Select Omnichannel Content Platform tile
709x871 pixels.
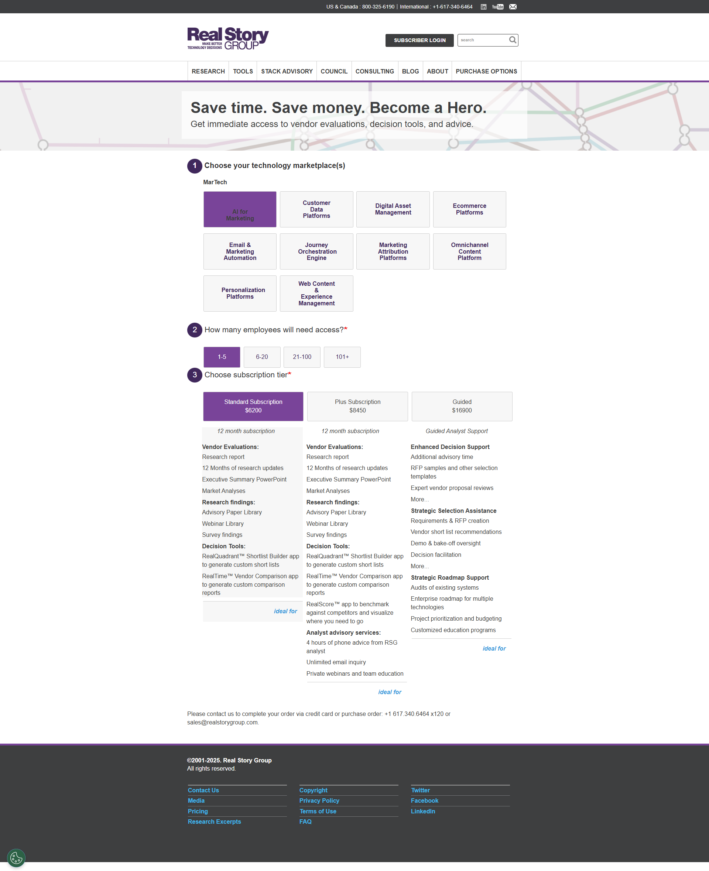470,251
